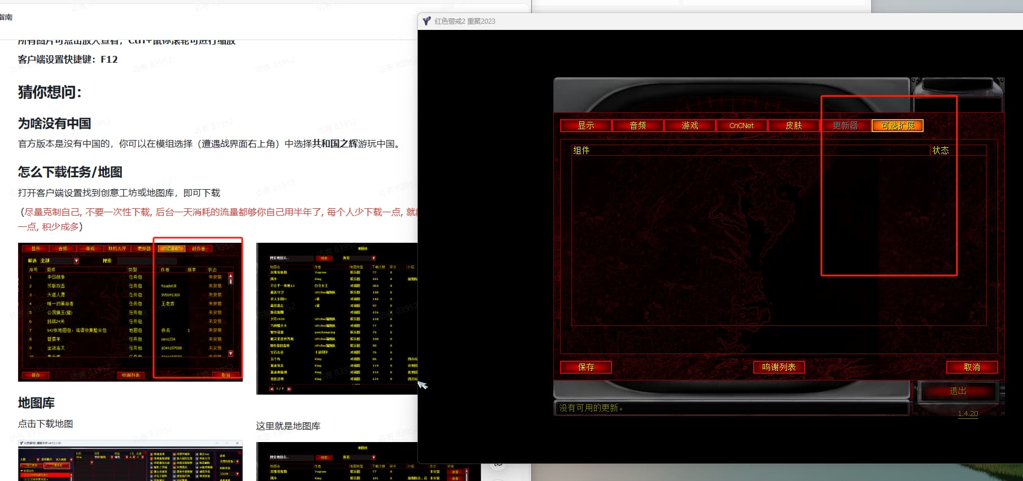Viewport: 1023px width, 481px height.
Task: Click the 取消 button
Action: coord(972,367)
